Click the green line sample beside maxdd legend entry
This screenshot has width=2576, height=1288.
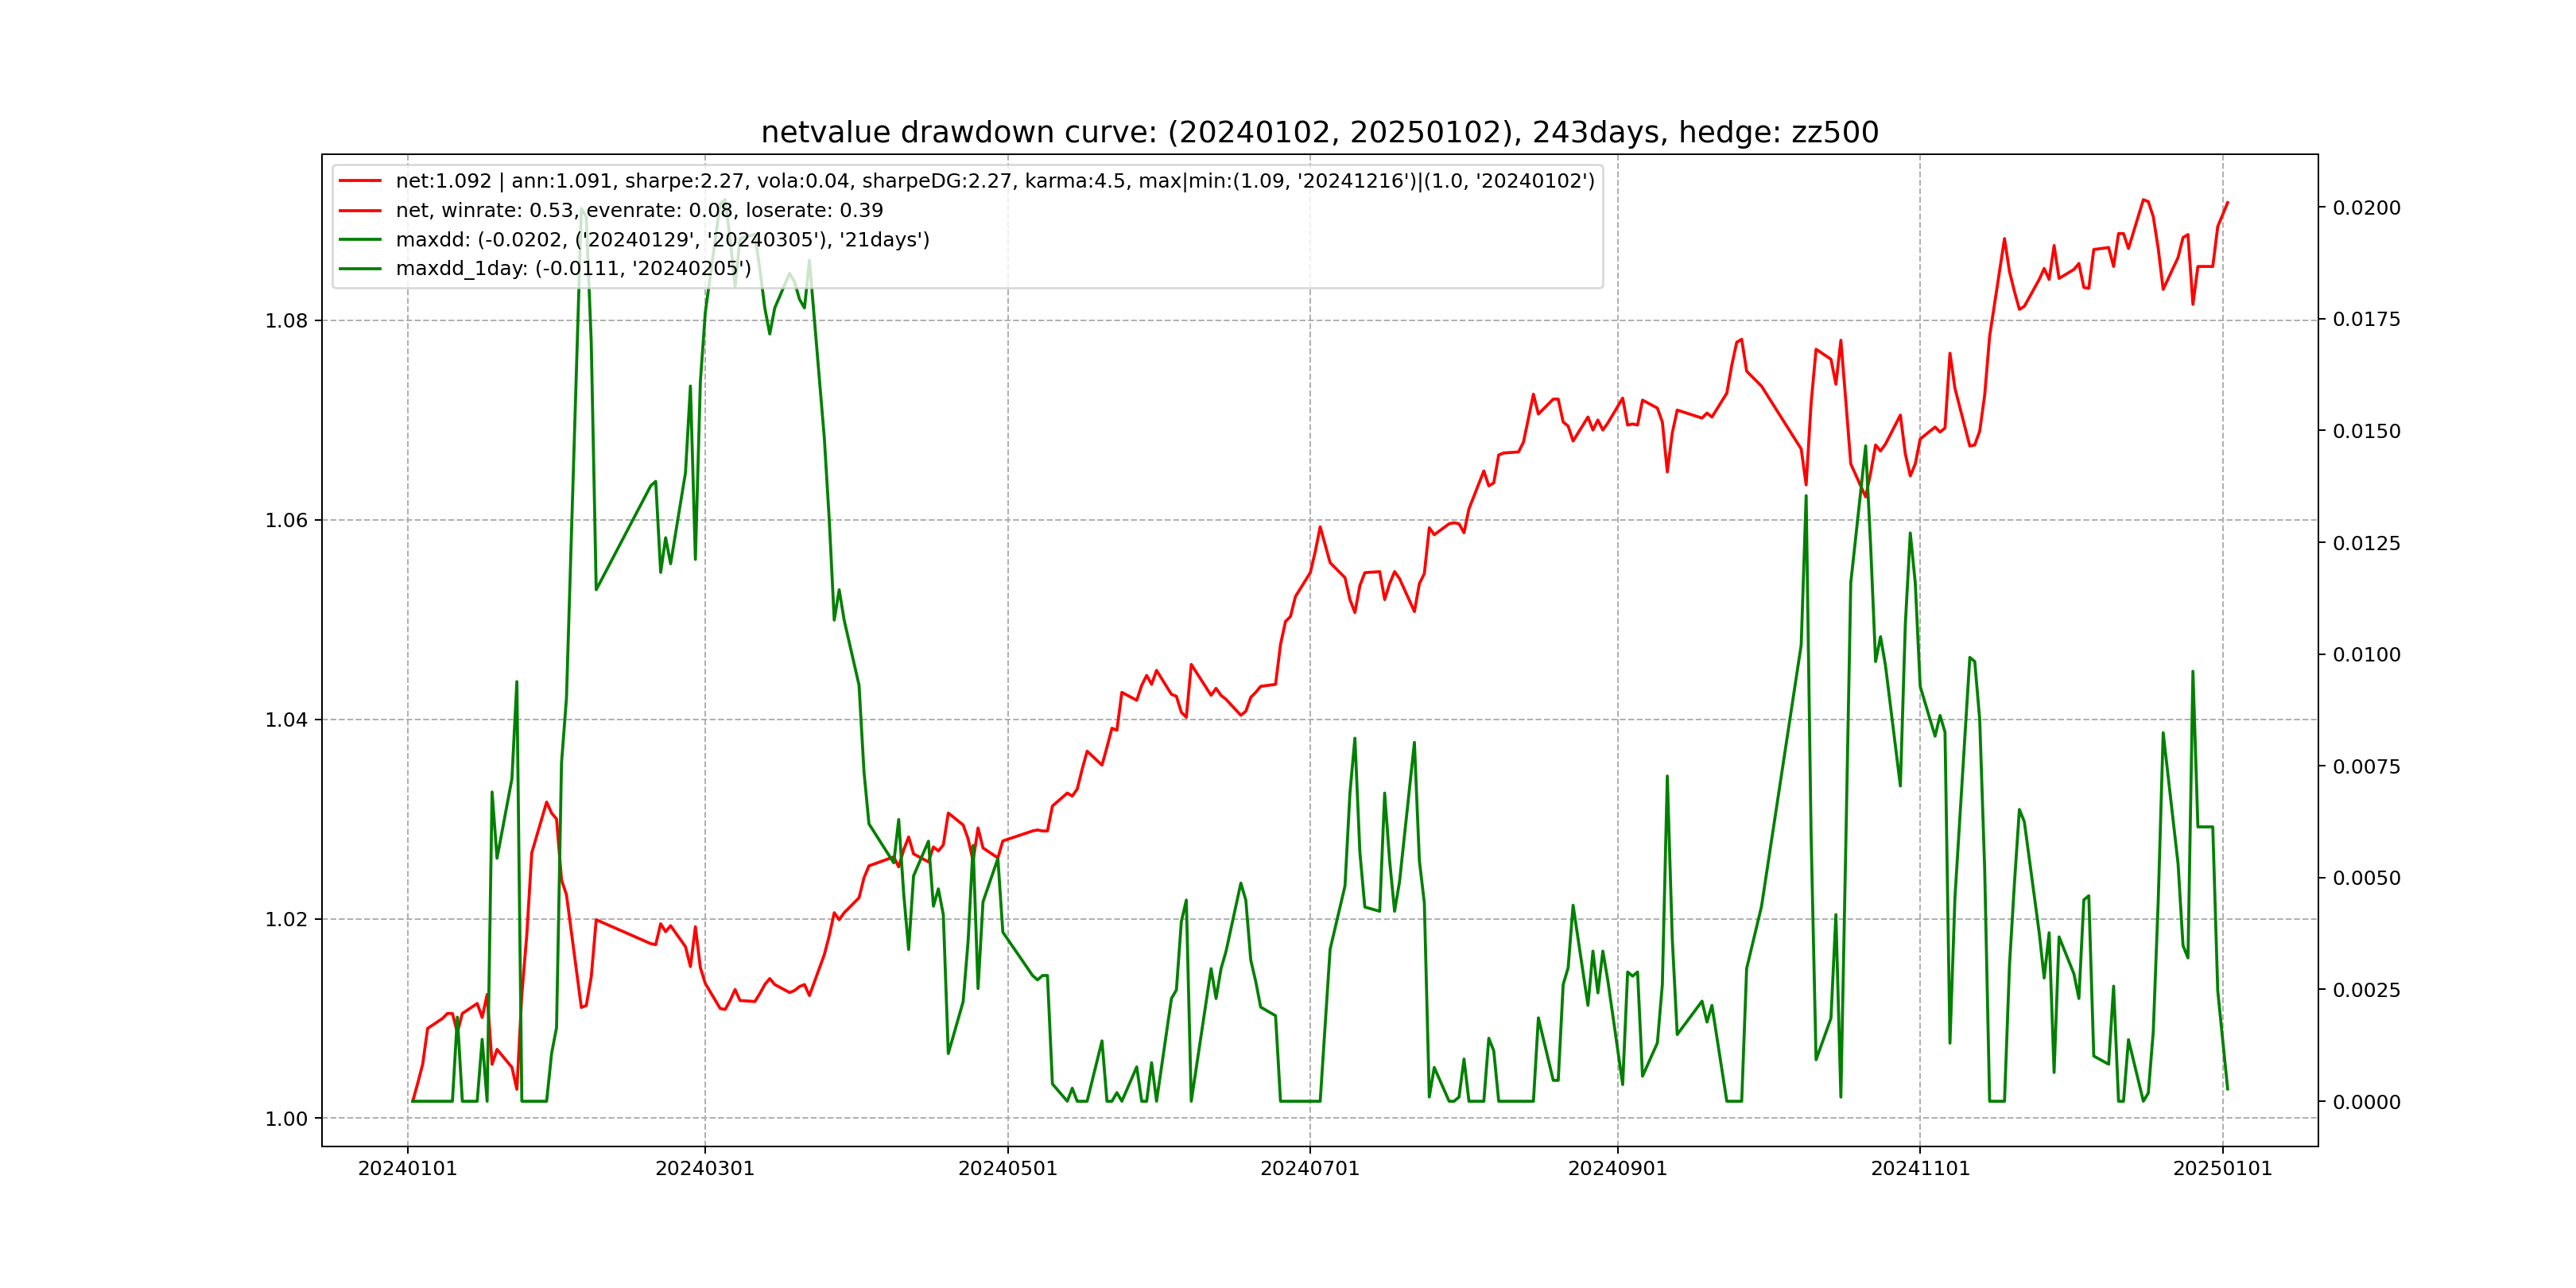[360, 240]
